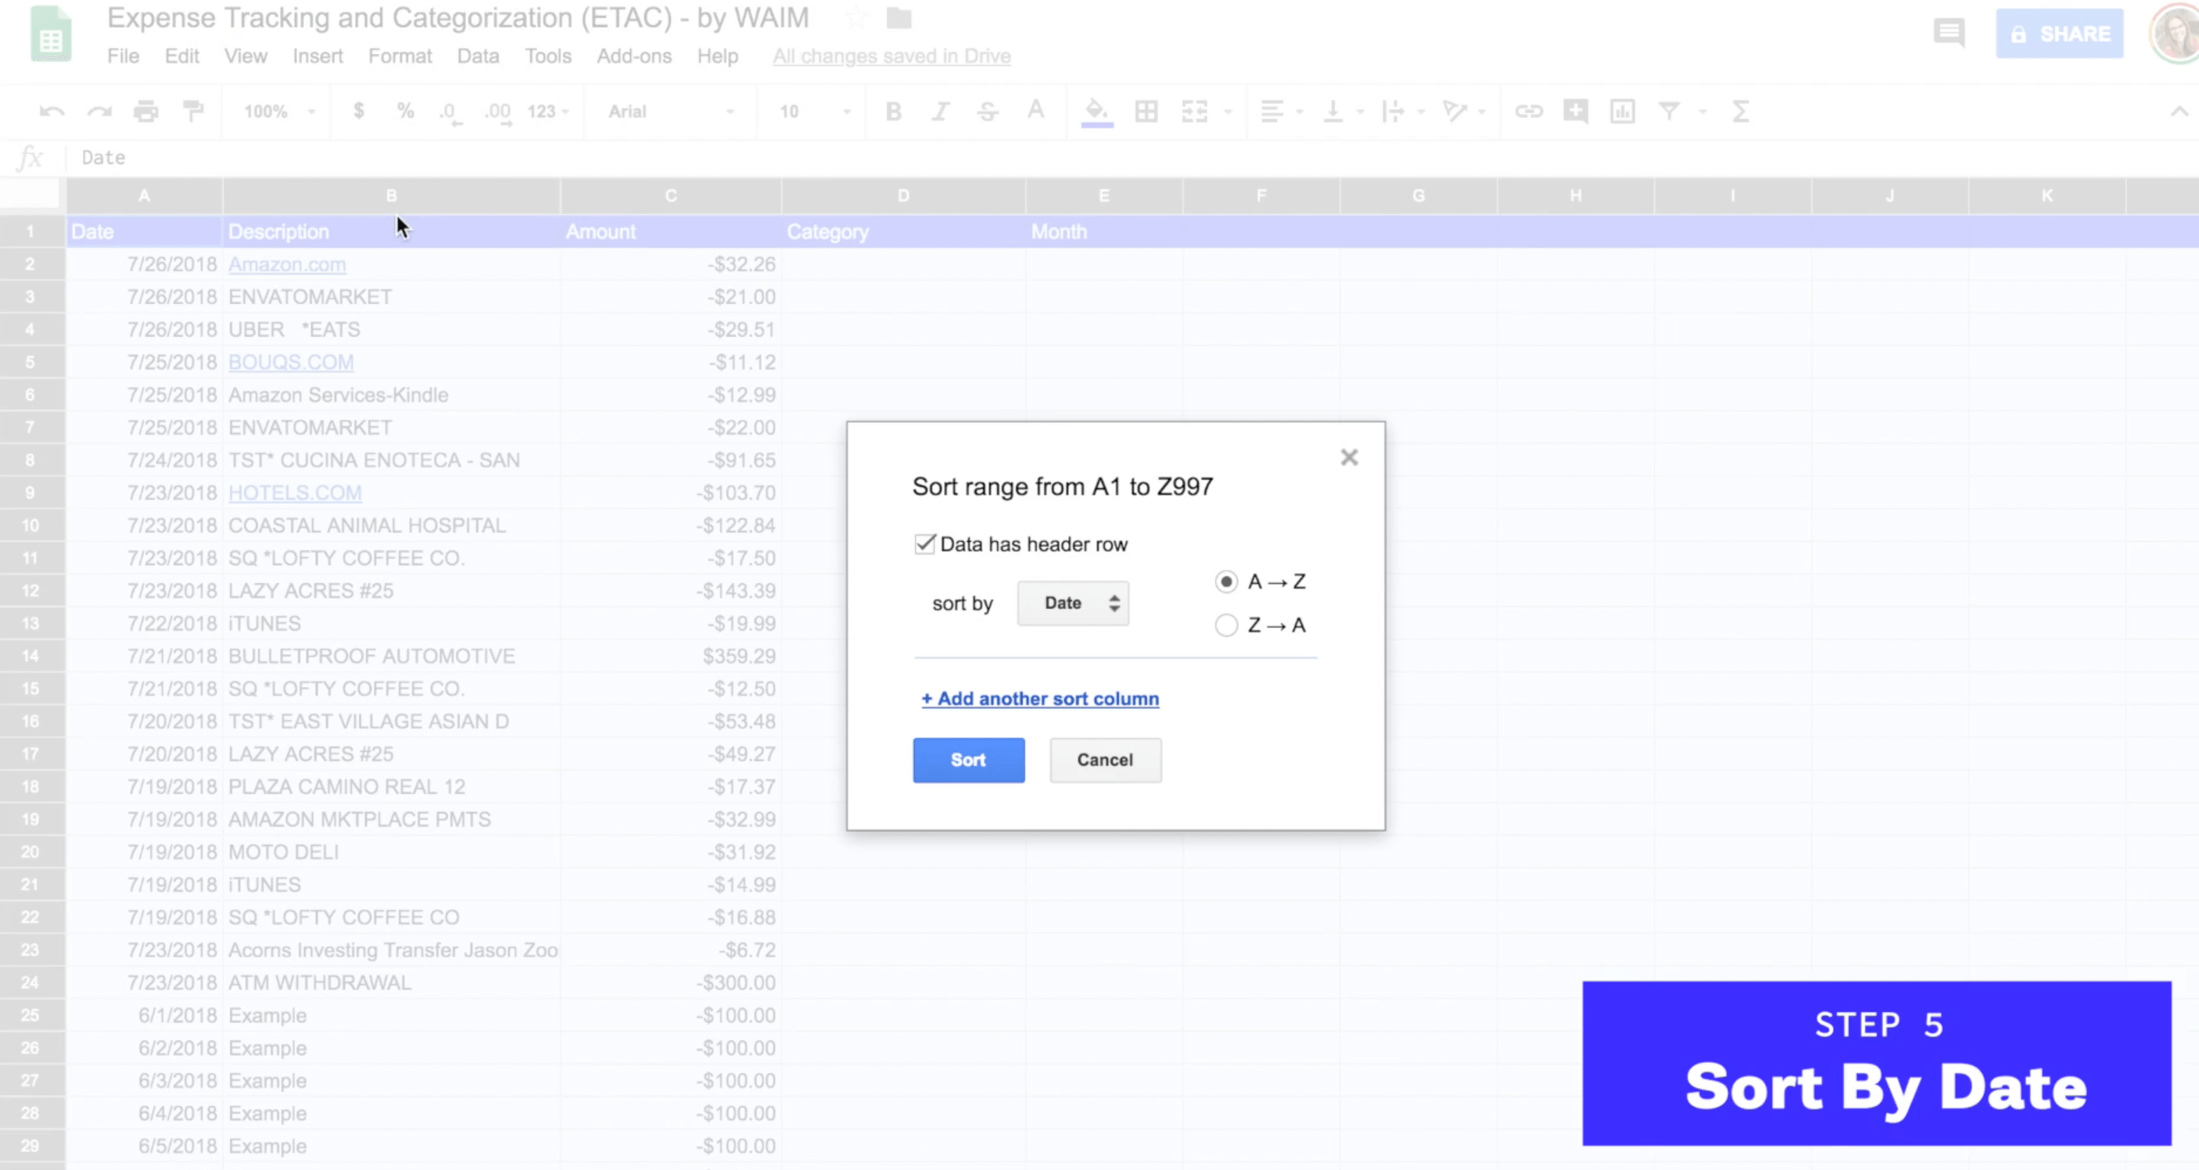Open the borders icon in toolbar
Image resolution: width=2199 pixels, height=1170 pixels.
click(x=1146, y=112)
